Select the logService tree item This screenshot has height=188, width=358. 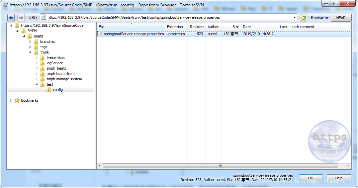coord(55,63)
